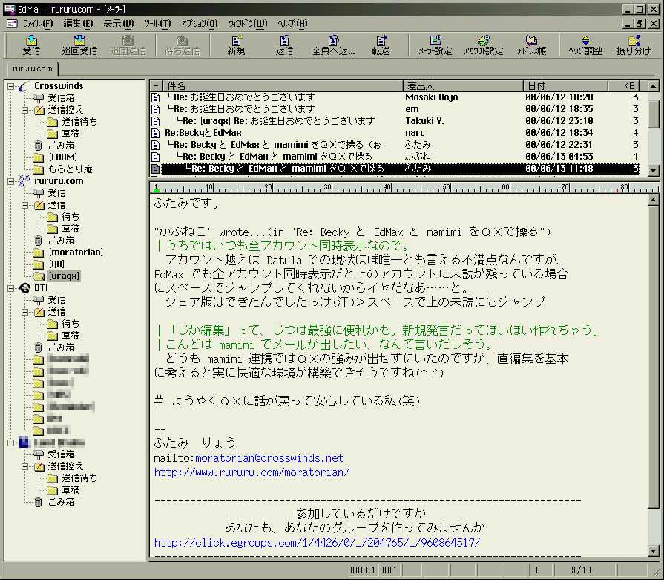
Task: Click message body scroll down arrow
Action: 654,550
